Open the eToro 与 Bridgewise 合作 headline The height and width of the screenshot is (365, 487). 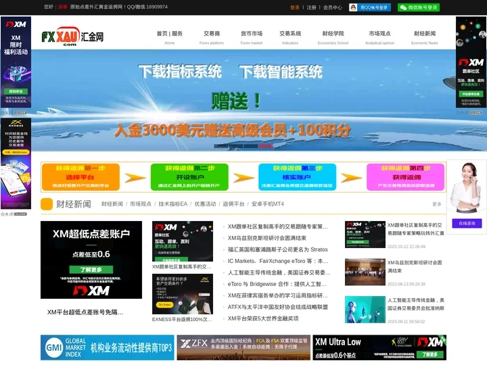tap(277, 284)
